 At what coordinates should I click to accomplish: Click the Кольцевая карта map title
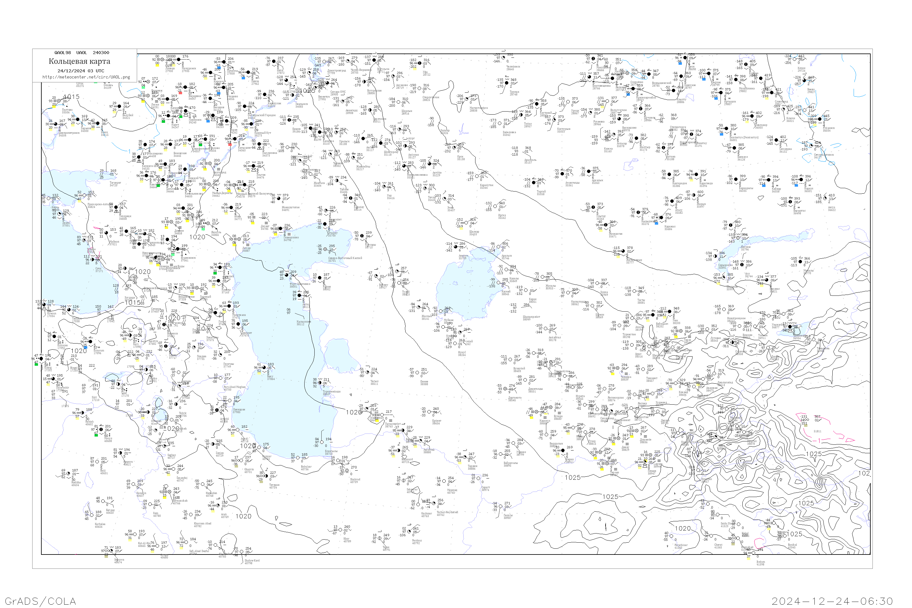click(x=79, y=61)
